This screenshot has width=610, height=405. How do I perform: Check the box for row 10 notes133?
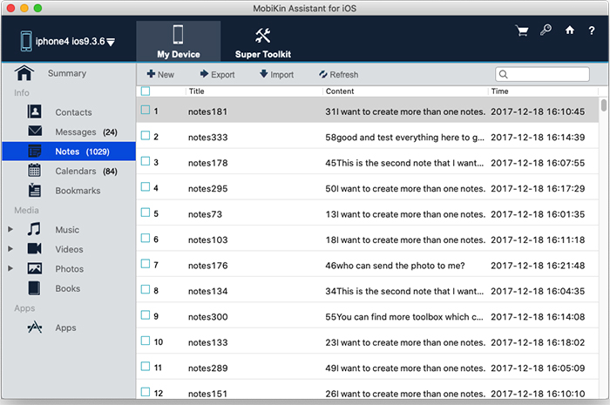click(x=146, y=341)
